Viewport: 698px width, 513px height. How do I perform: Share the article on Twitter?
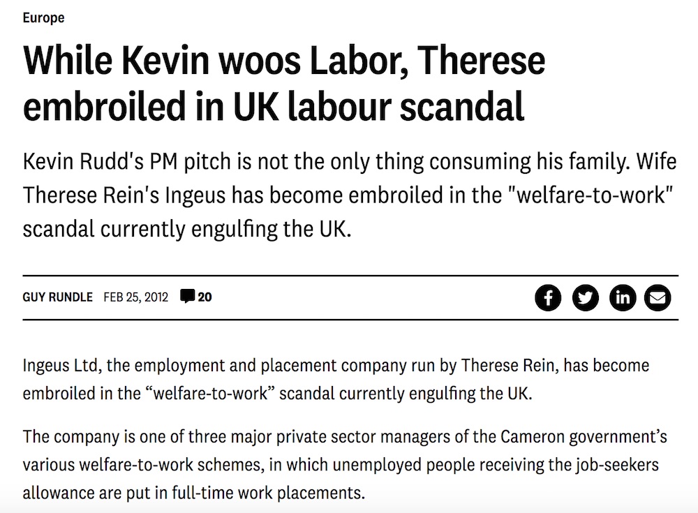coord(585,298)
